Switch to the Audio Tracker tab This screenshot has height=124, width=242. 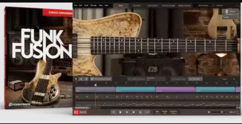click(x=184, y=6)
